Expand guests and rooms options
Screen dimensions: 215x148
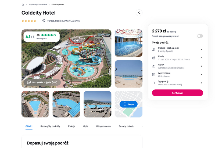[x=201, y=50]
